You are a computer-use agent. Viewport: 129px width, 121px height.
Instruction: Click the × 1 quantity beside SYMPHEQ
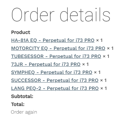97,72
